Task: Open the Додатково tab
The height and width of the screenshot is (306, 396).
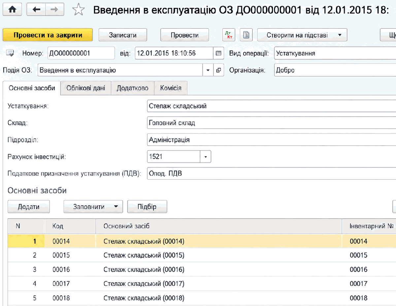Action: pos(132,88)
